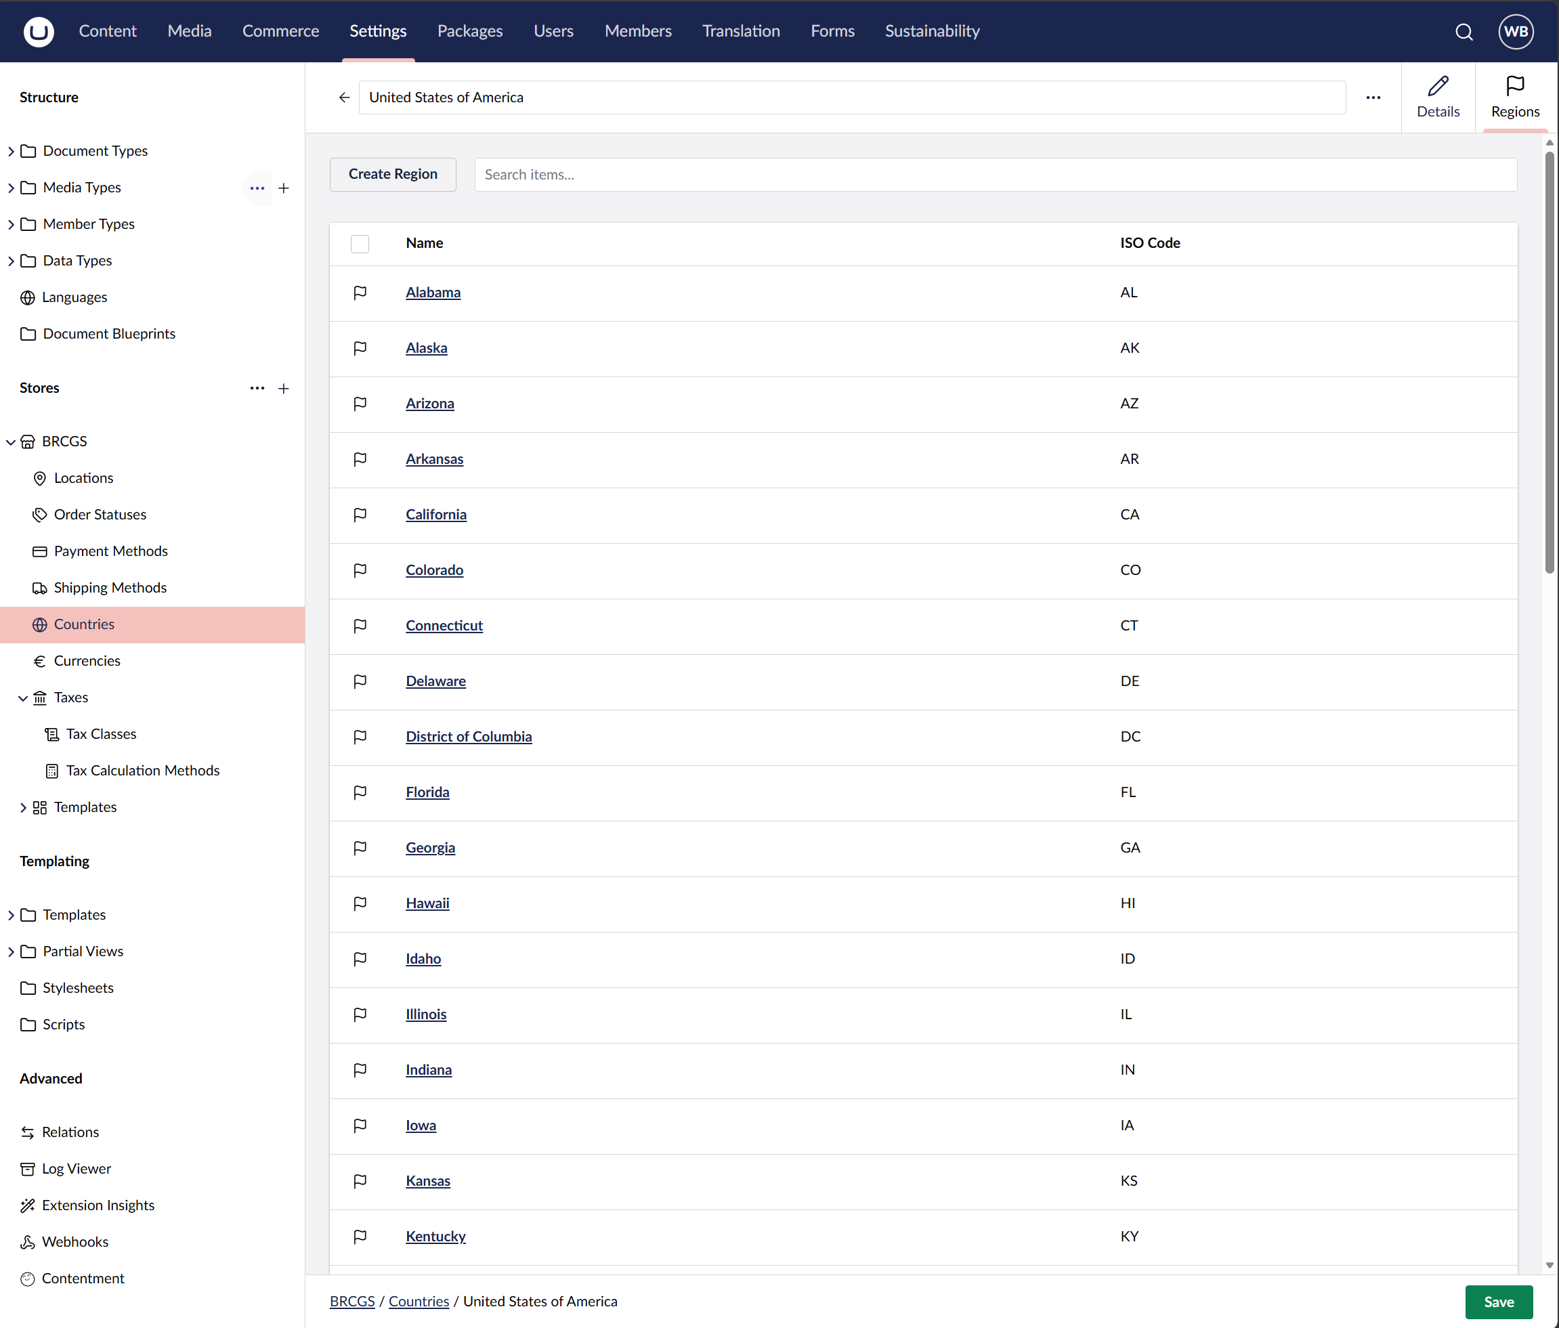The height and width of the screenshot is (1328, 1559).
Task: Toggle the select-all checkbox in table header
Action: point(360,244)
